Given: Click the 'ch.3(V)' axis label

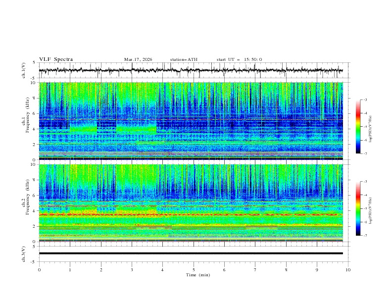Looking at the screenshot, I should (x=24, y=254).
